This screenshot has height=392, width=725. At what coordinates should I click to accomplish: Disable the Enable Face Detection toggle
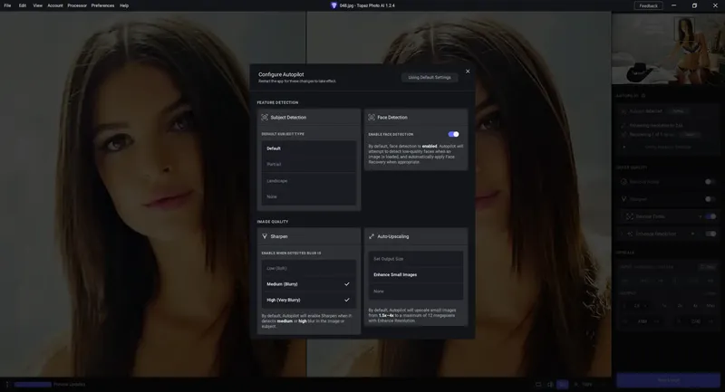point(454,134)
